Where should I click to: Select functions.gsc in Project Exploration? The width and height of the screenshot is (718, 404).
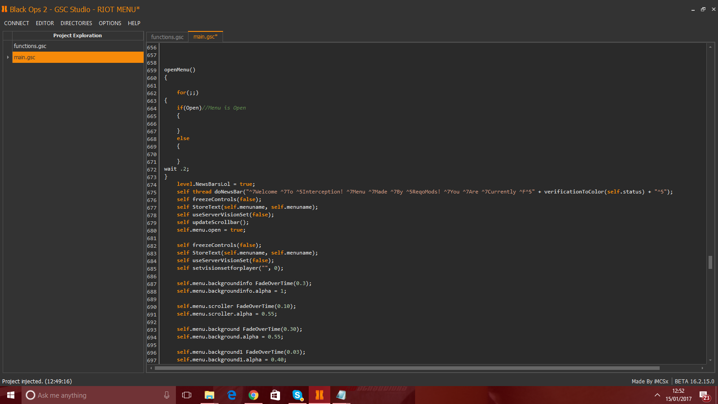coord(30,46)
